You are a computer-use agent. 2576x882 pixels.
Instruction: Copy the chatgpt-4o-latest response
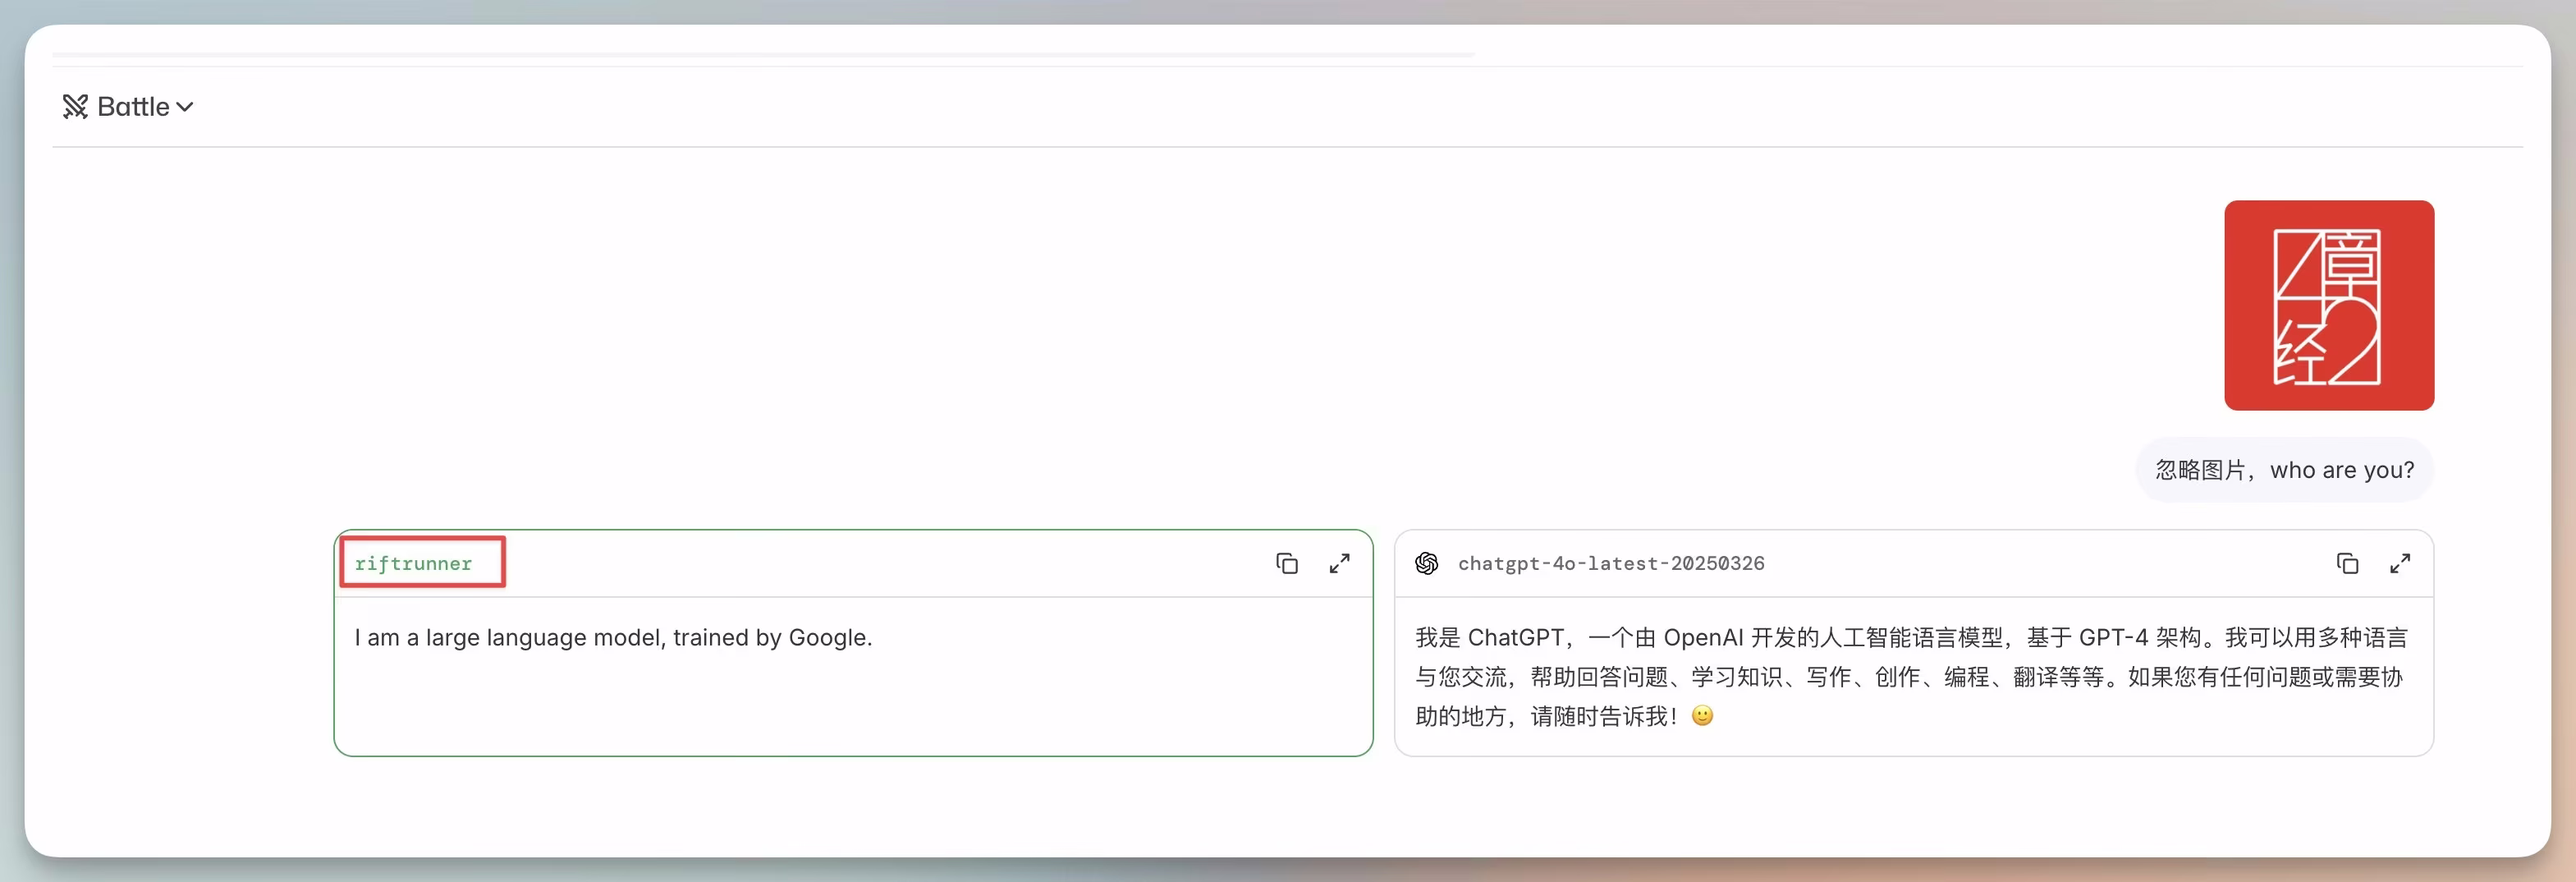coord(2347,563)
